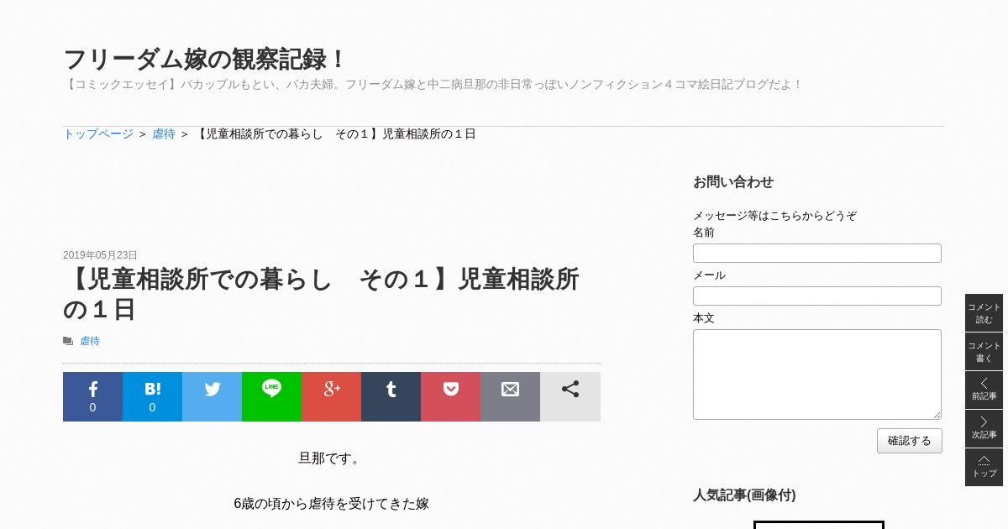Screen dimensions: 1008x529
Task: Send the article via the LINE icon
Action: click(x=271, y=396)
